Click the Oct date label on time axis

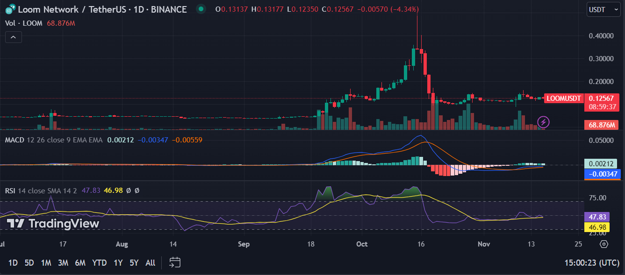362,244
